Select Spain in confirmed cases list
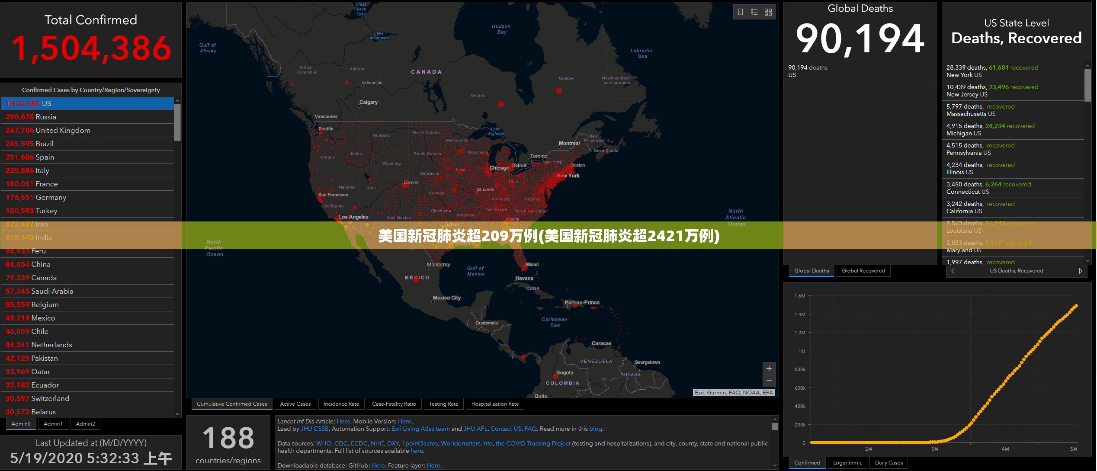 (87, 157)
